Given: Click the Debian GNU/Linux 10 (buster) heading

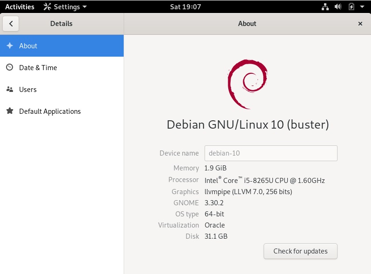Looking at the screenshot, I should click(x=248, y=124).
